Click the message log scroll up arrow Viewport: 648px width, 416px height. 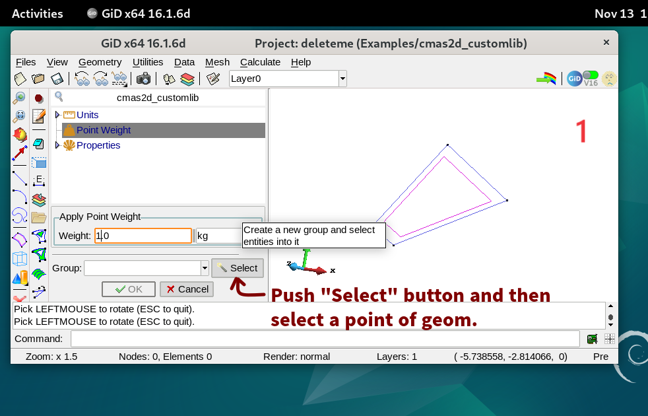pyautogui.click(x=611, y=306)
